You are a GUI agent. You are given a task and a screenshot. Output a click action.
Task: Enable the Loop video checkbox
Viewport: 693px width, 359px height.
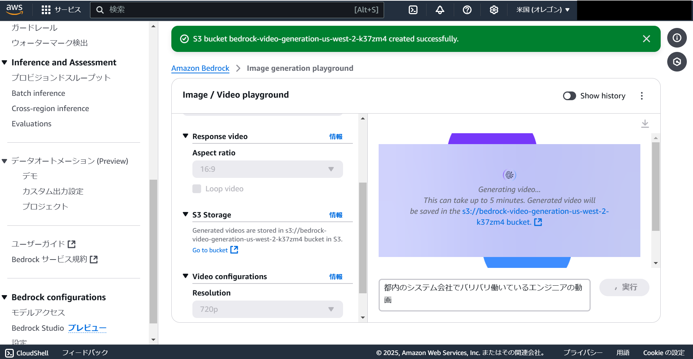(197, 189)
